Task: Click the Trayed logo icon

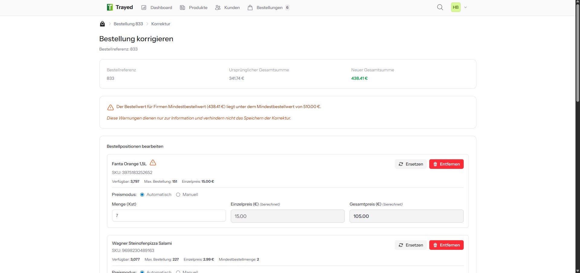Action: coord(110,7)
